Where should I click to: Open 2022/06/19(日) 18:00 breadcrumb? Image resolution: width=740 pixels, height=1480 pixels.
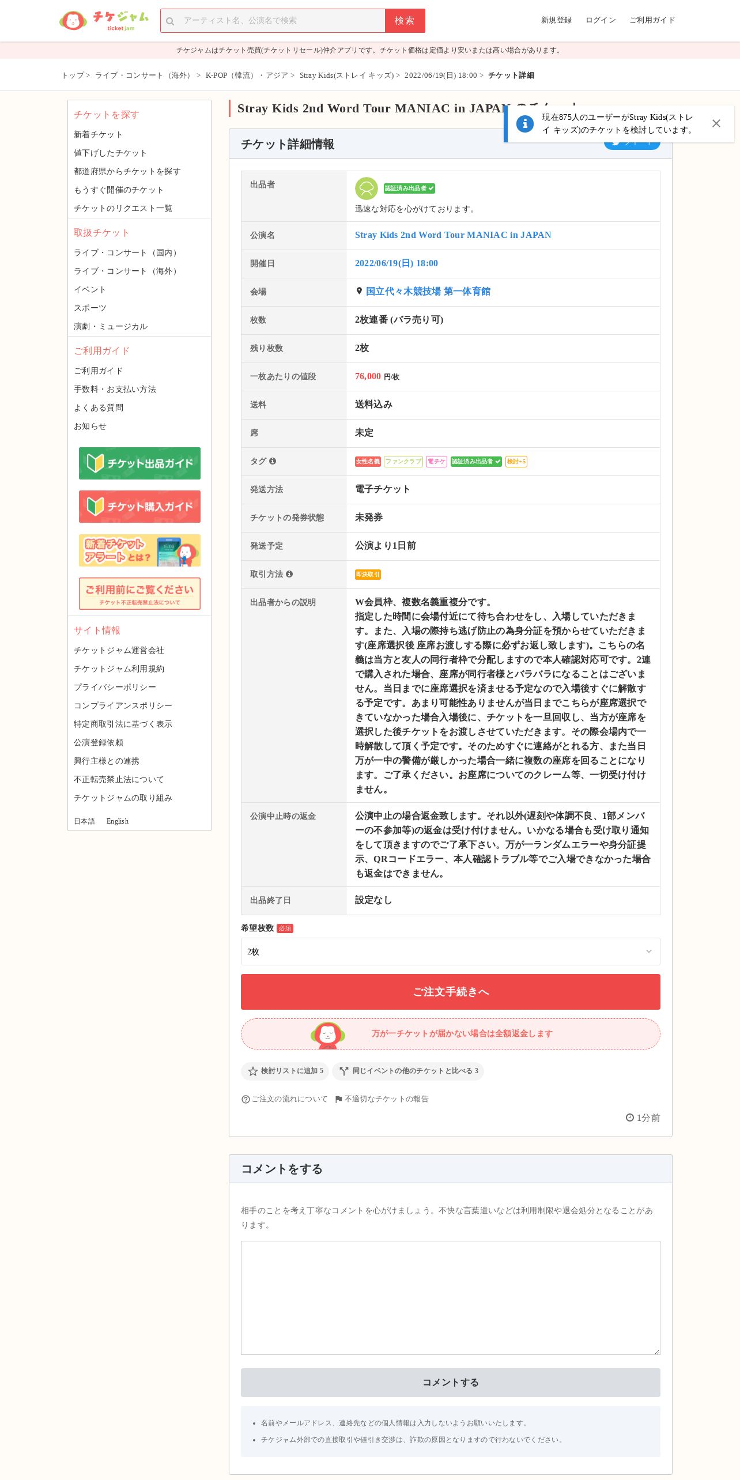point(441,75)
